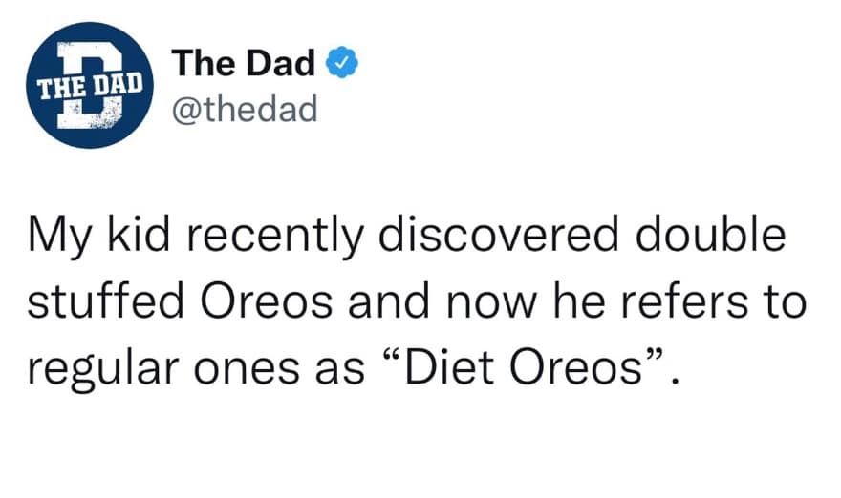The image size is (841, 498).
Task: Open the @thedad handle link
Action: click(x=243, y=110)
